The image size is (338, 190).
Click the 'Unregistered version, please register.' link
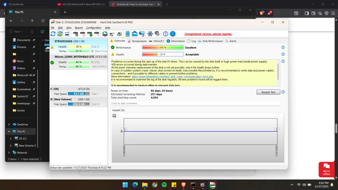tap(208, 34)
